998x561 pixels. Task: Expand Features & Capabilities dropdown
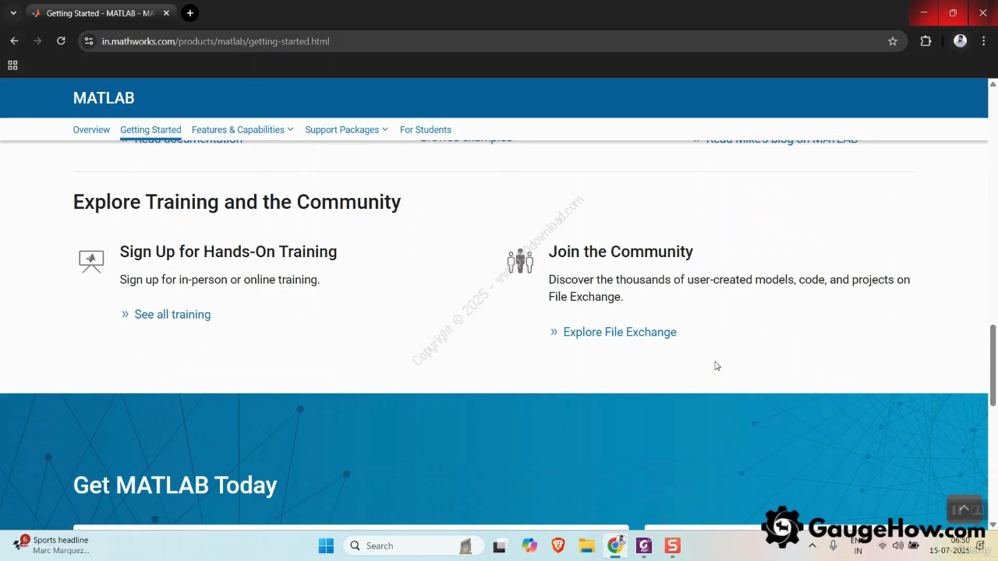tap(242, 130)
